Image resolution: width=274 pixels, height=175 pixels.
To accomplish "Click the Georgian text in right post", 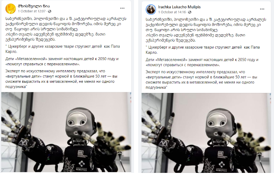I will click(206, 30).
